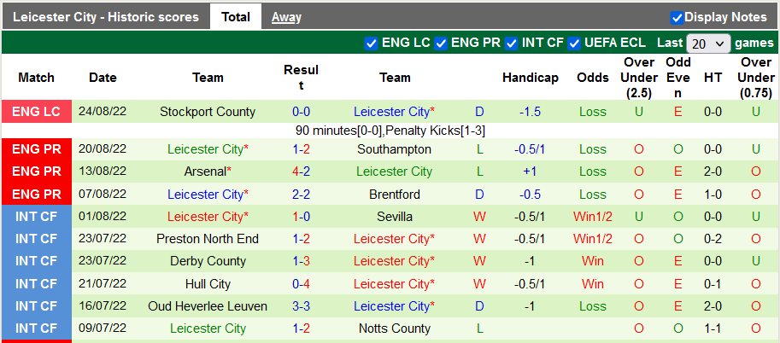Open Stockport County team link
Image resolution: width=780 pixels, height=343 pixels.
coord(208,112)
